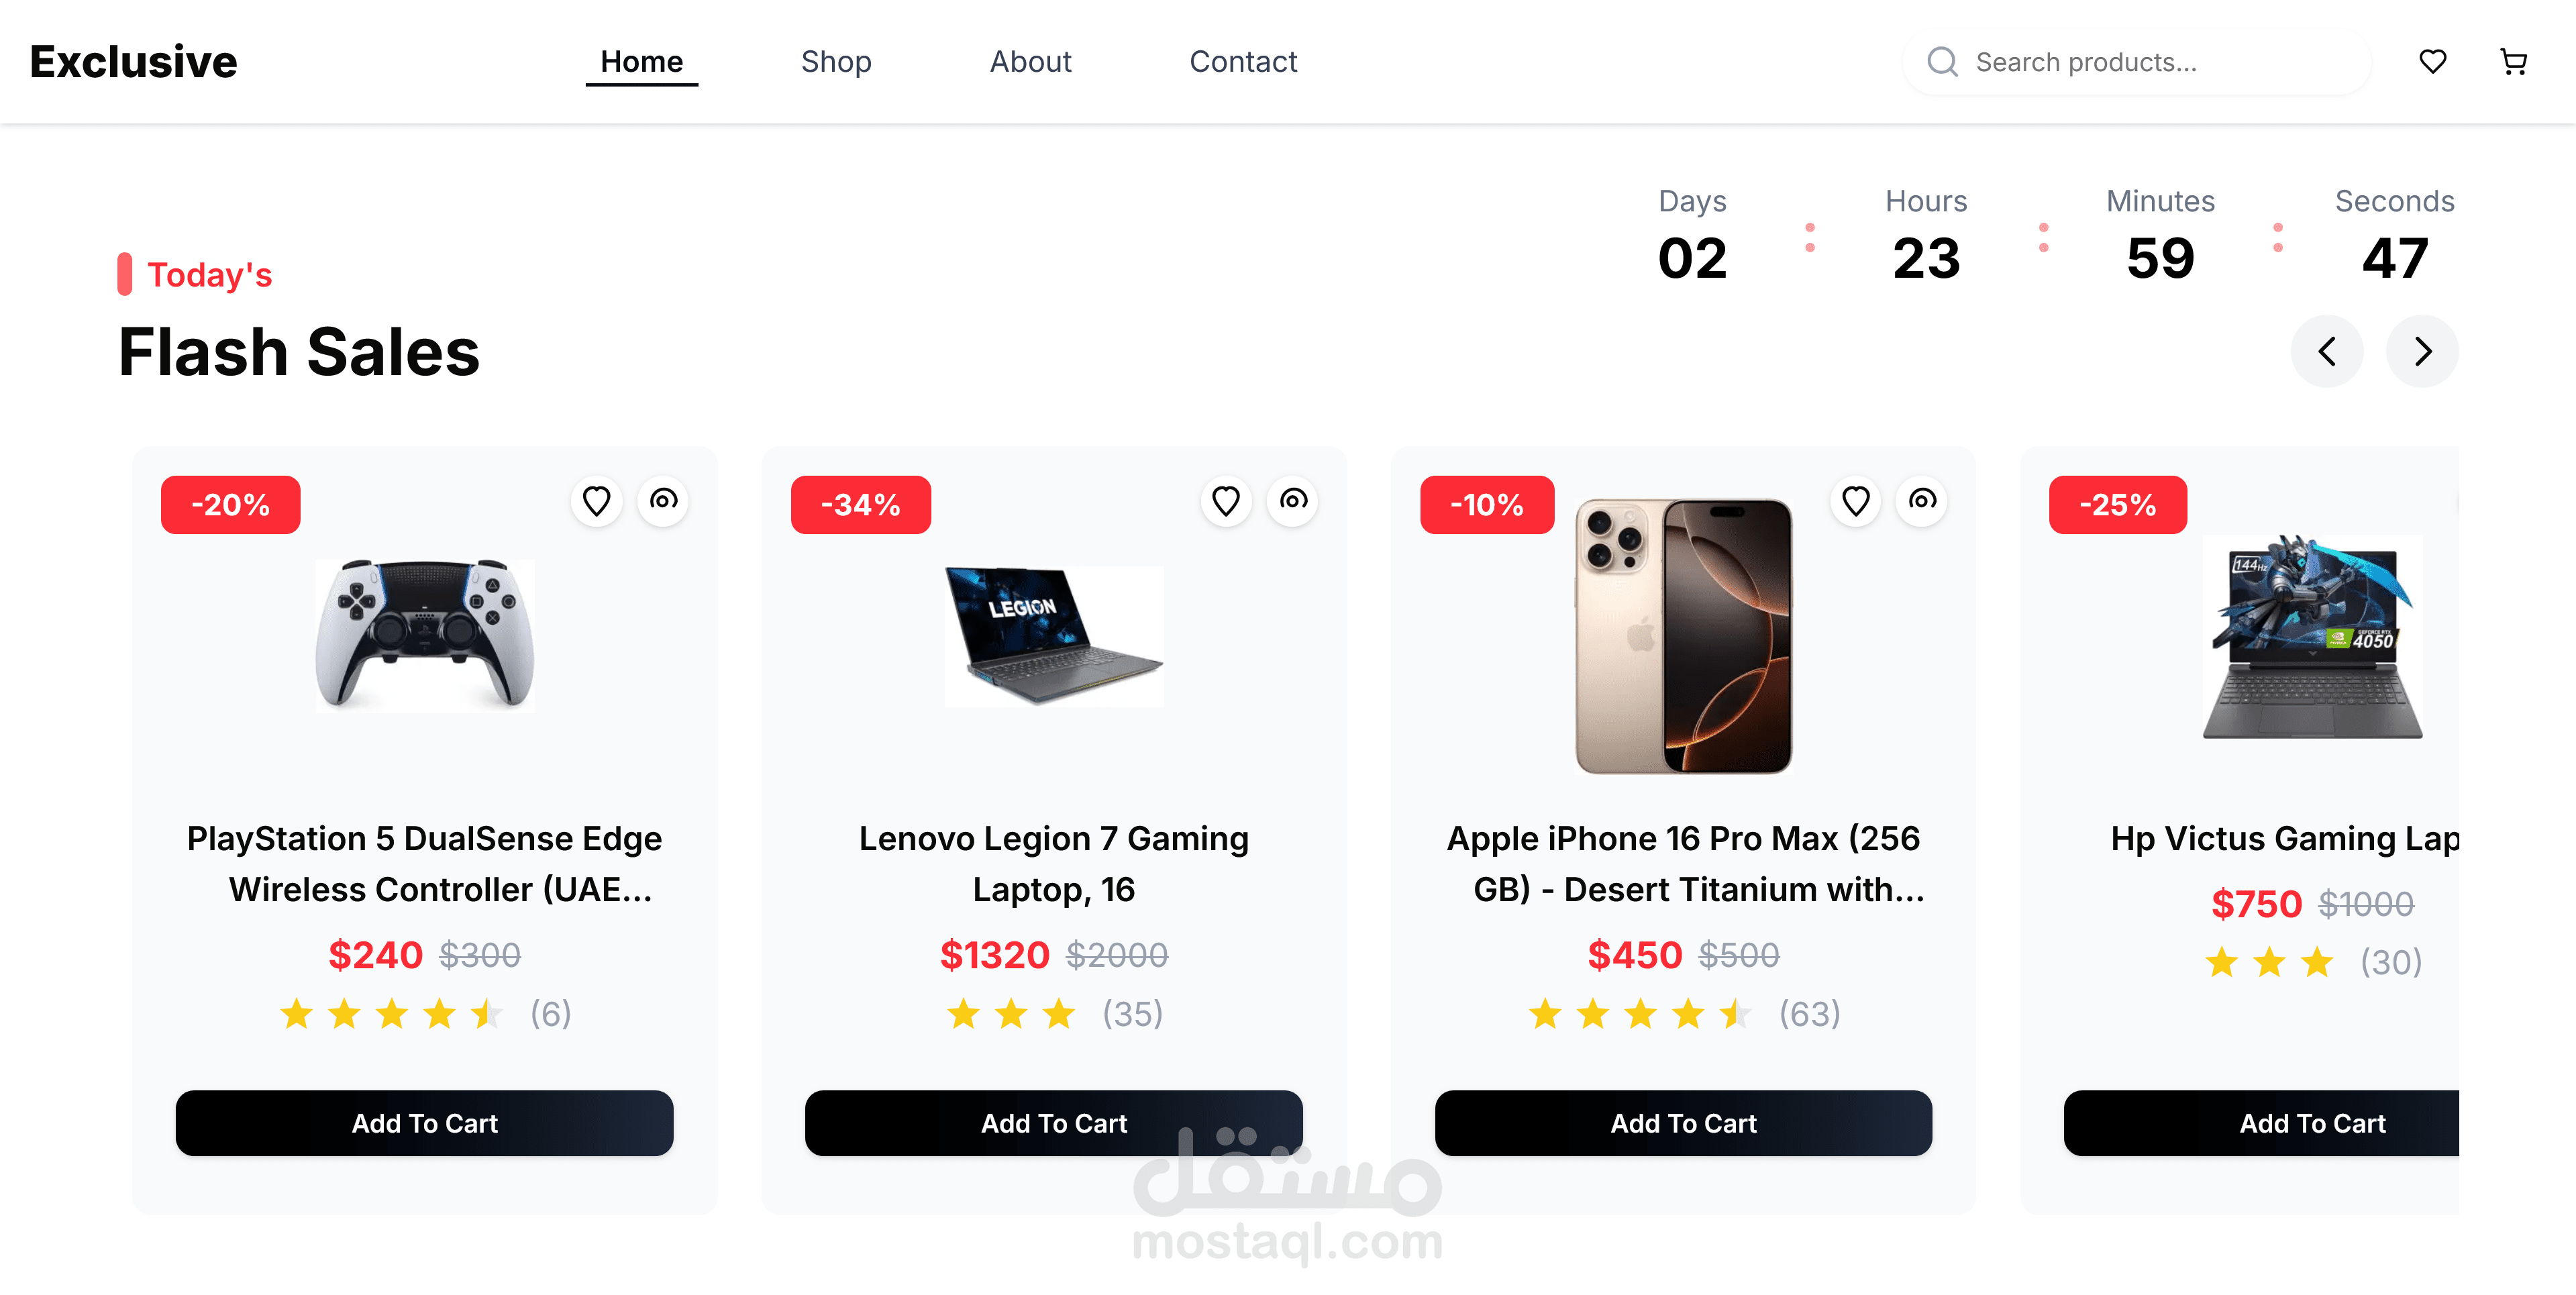This screenshot has width=2576, height=1295.
Task: Add iPhone 16 Pro Max to cart
Action: click(1683, 1123)
